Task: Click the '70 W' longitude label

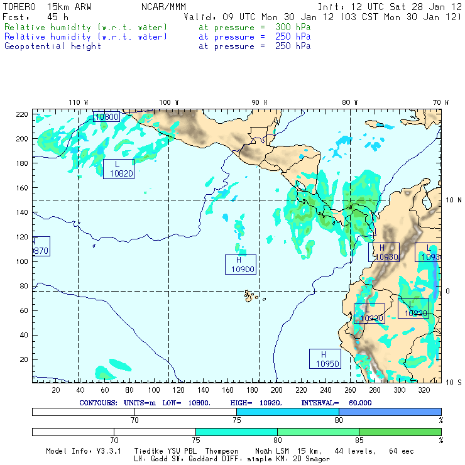Action: [x=440, y=102]
